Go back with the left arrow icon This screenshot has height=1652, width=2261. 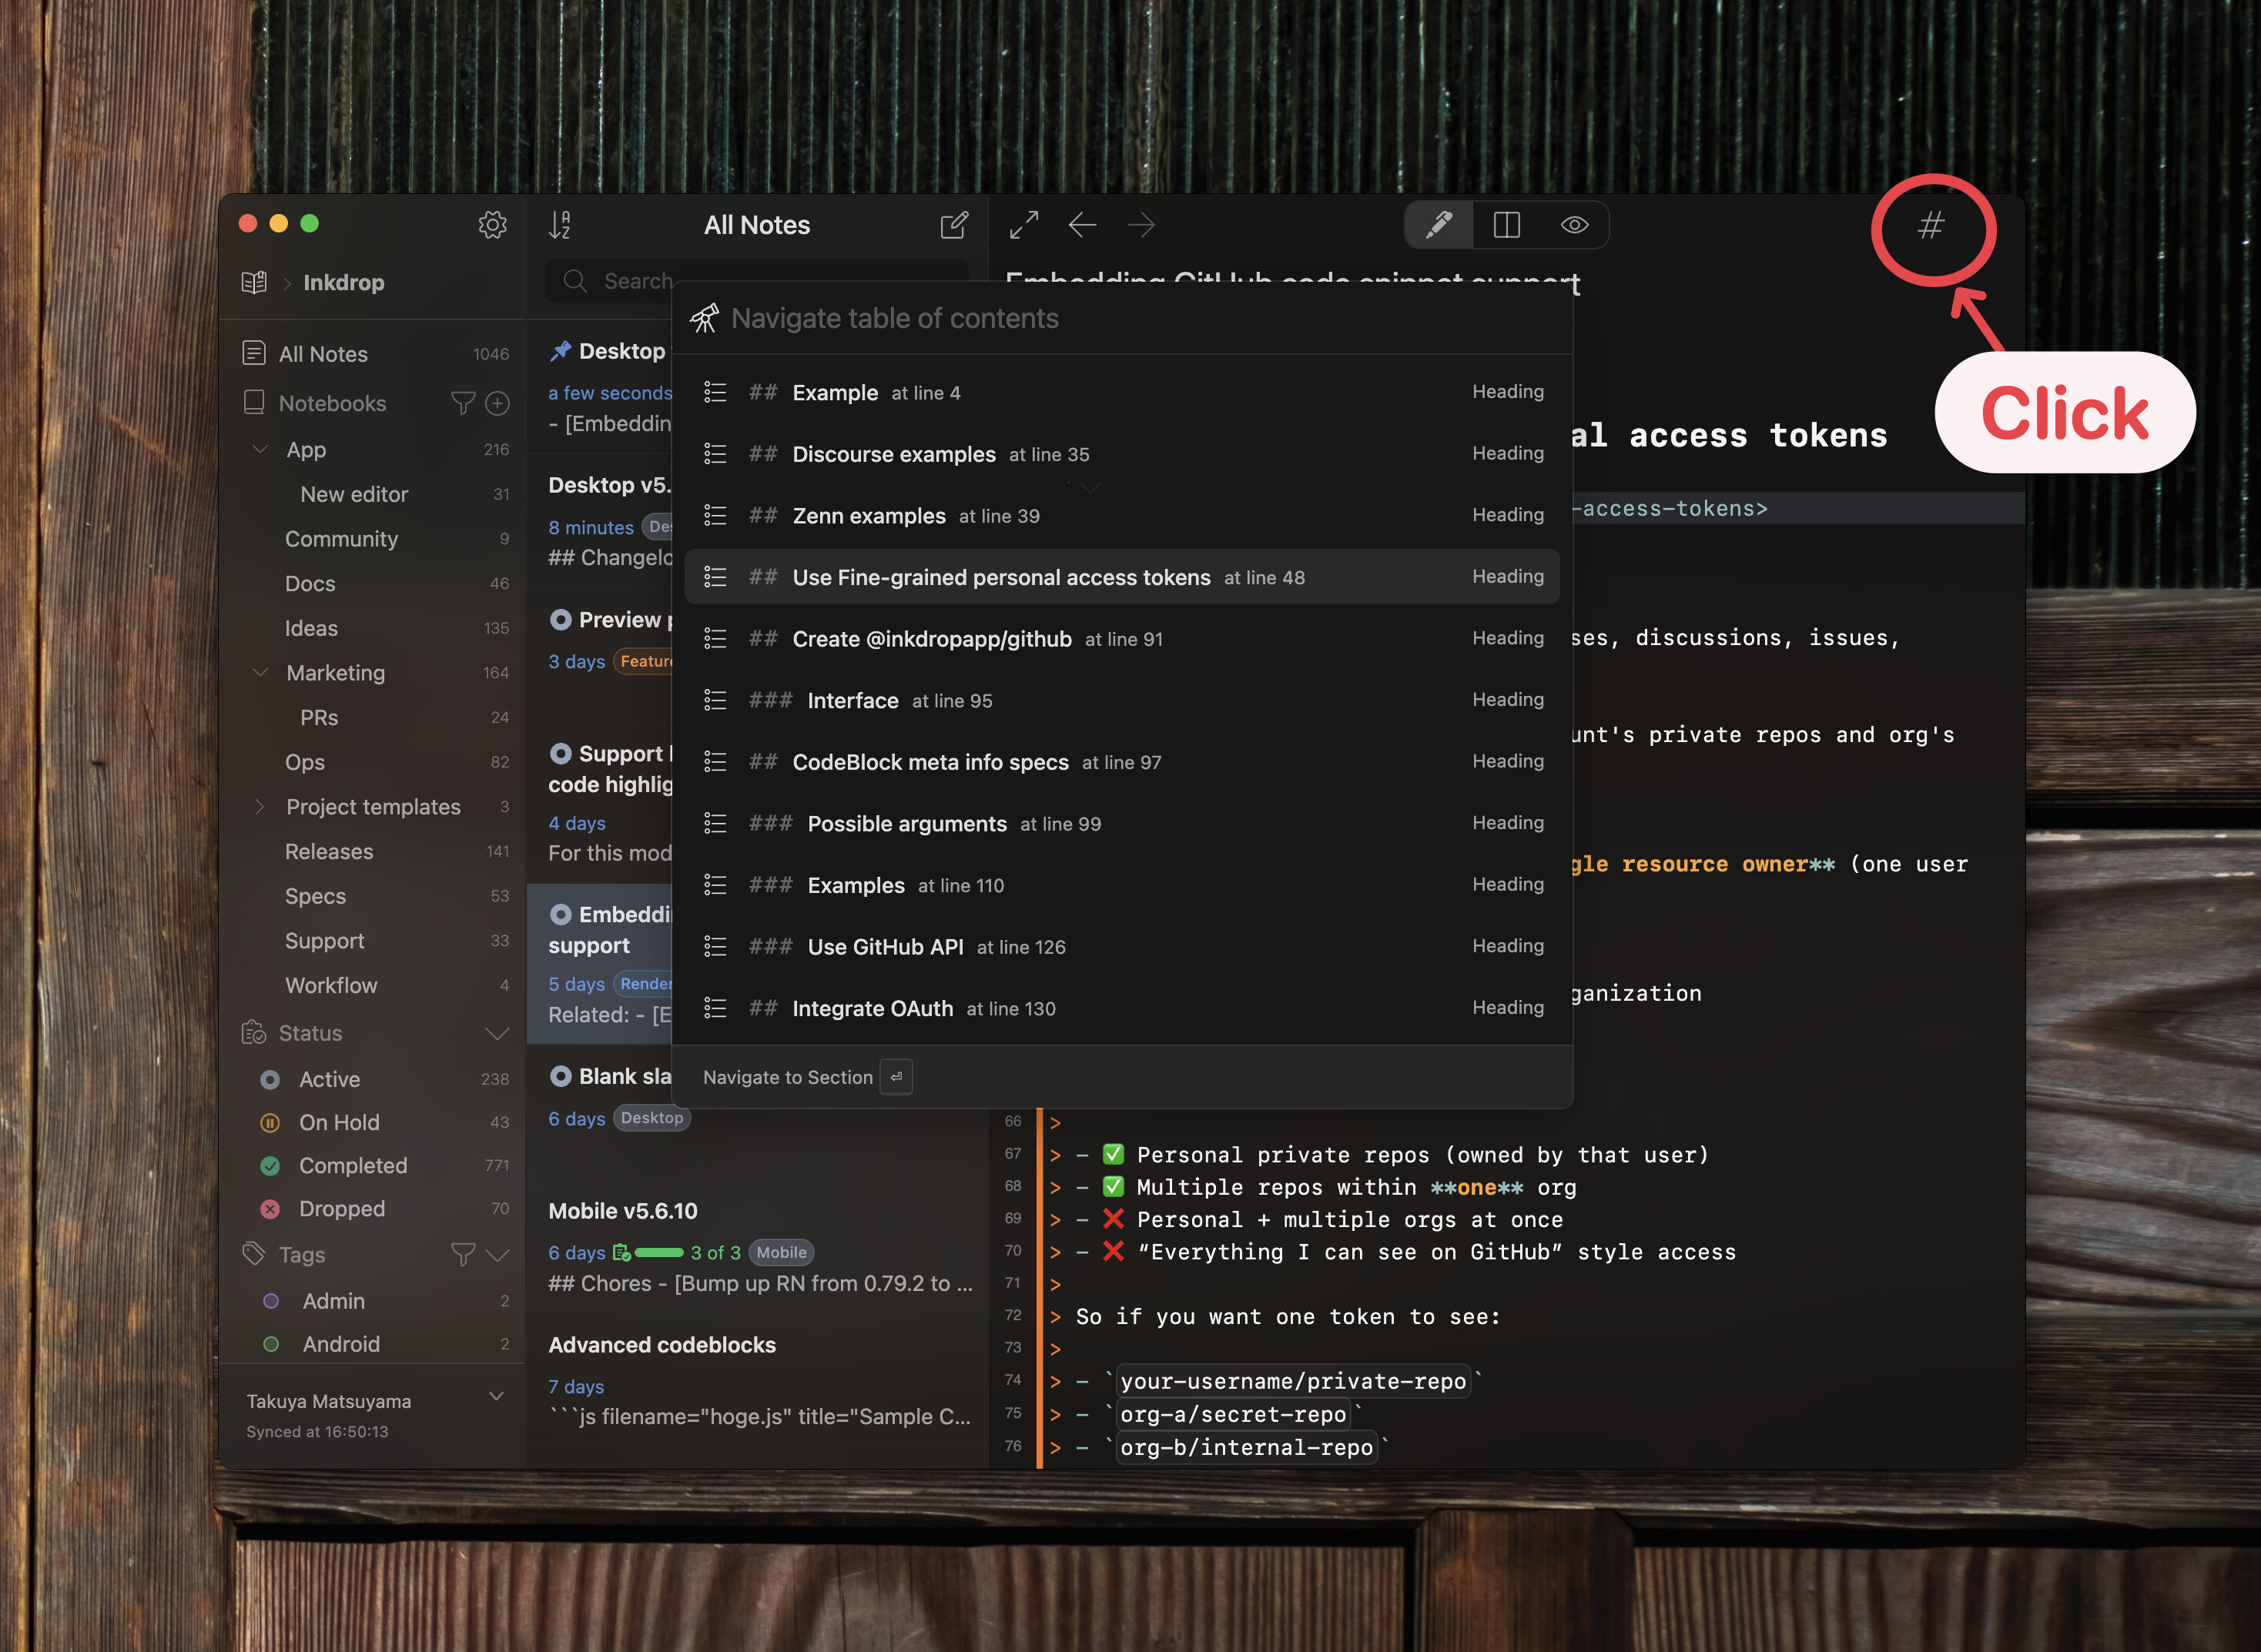point(1083,225)
